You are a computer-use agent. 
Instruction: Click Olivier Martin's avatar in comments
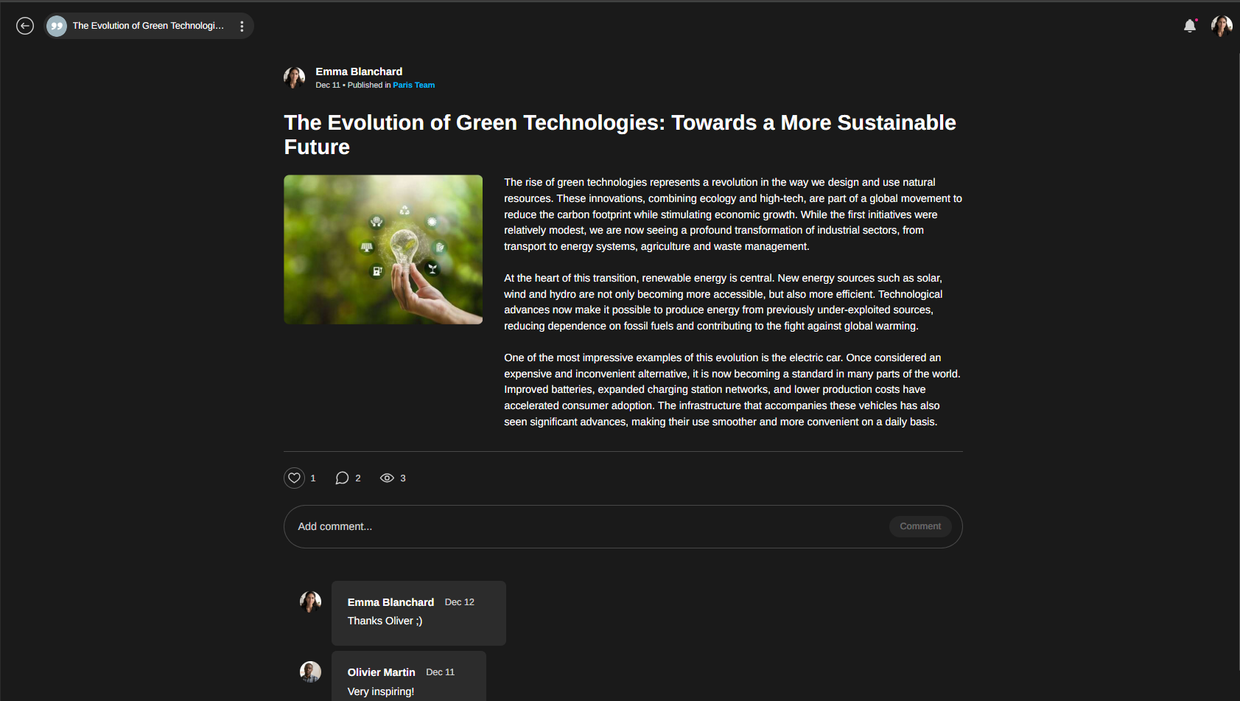pos(310,672)
